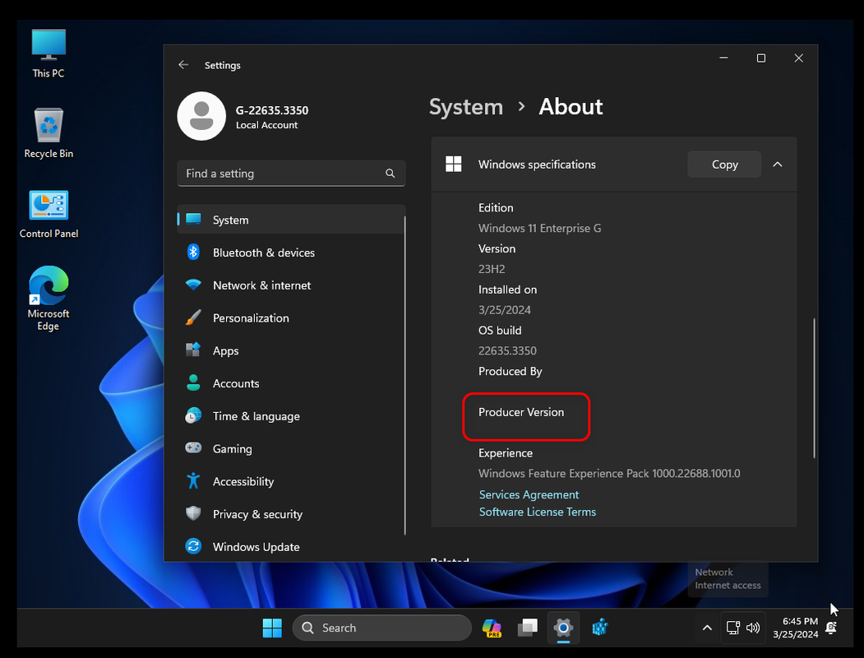This screenshot has height=658, width=864.
Task: Click the Windows Feature Experience Pack text
Action: click(609, 474)
